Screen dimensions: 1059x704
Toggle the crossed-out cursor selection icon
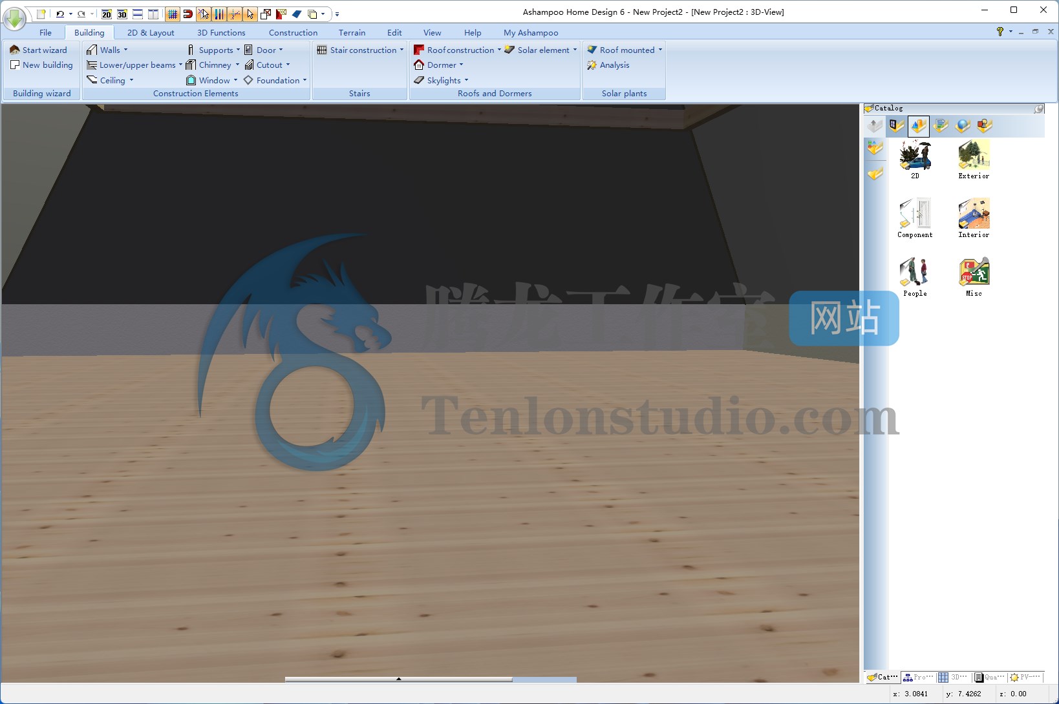click(204, 14)
